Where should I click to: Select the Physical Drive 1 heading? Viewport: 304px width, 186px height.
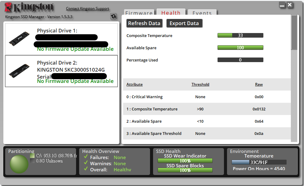click(57, 31)
